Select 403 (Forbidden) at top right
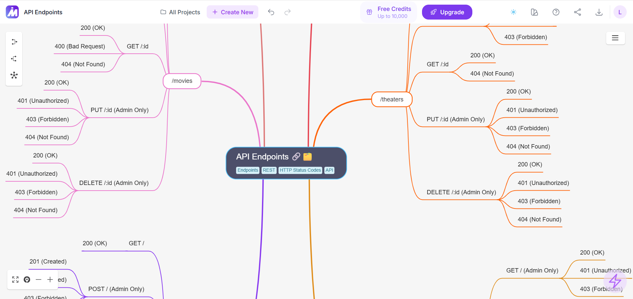 click(526, 37)
